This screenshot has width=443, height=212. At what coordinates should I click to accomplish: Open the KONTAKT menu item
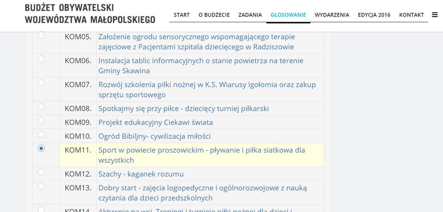[x=412, y=15]
